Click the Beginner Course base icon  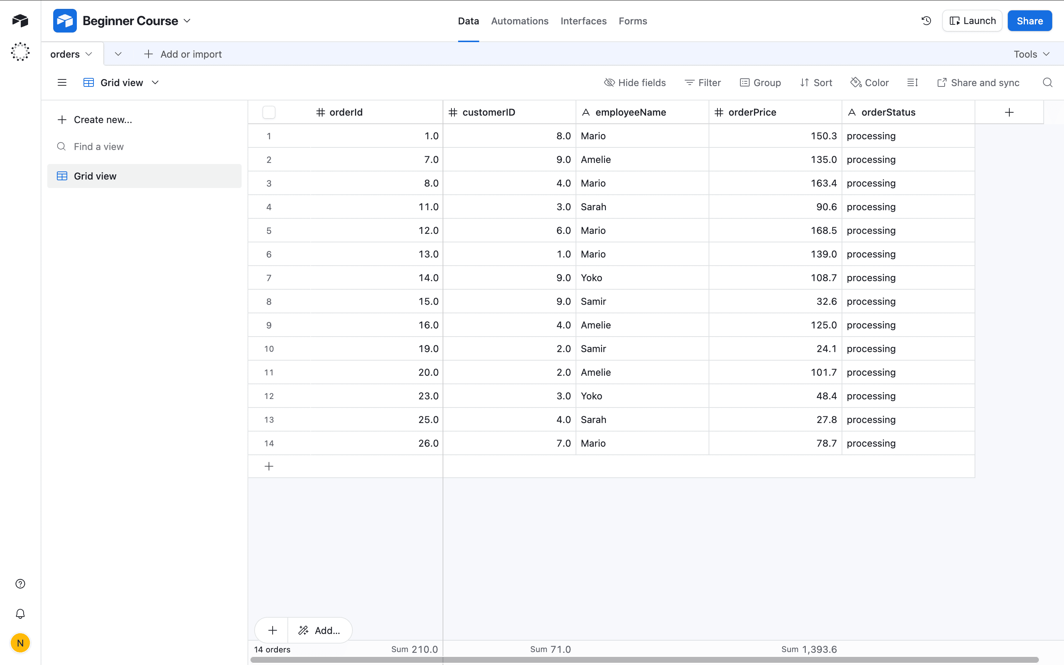pos(65,21)
